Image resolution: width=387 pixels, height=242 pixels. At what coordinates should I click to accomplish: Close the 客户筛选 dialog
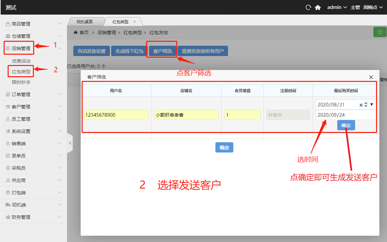(x=371, y=77)
